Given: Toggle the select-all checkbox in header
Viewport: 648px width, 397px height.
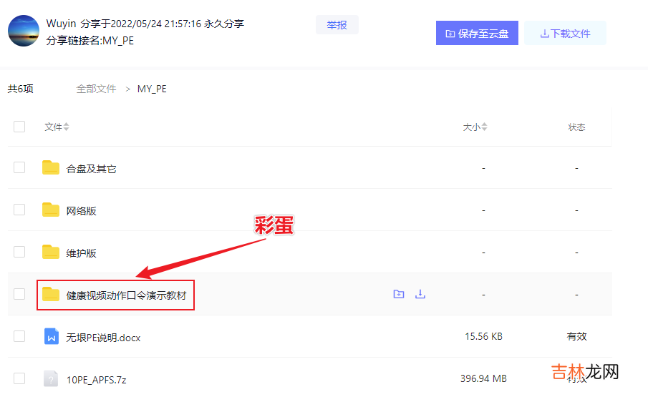Looking at the screenshot, I should point(19,127).
